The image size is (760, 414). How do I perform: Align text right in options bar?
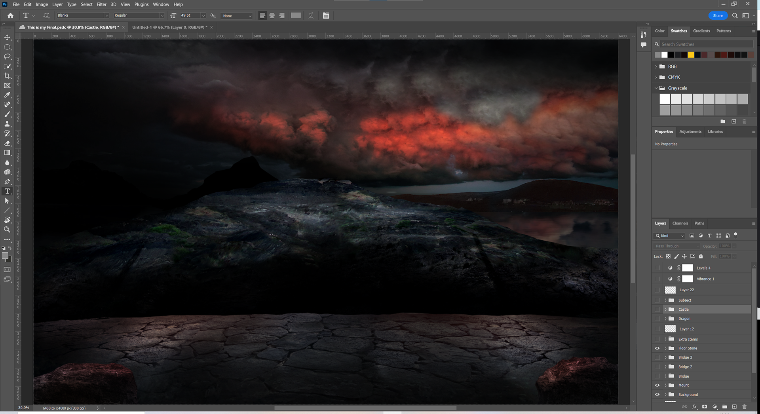pyautogui.click(x=282, y=15)
